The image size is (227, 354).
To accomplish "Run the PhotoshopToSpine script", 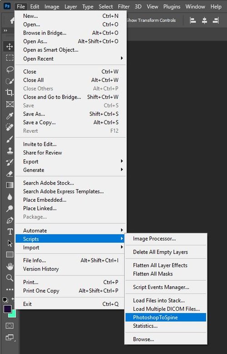I will click(x=166, y=317).
